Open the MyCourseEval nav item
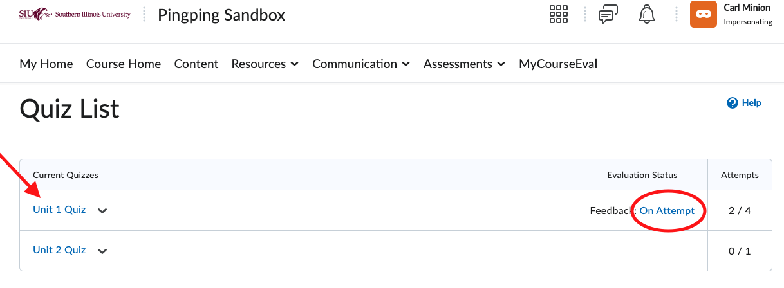This screenshot has width=784, height=288. (558, 64)
